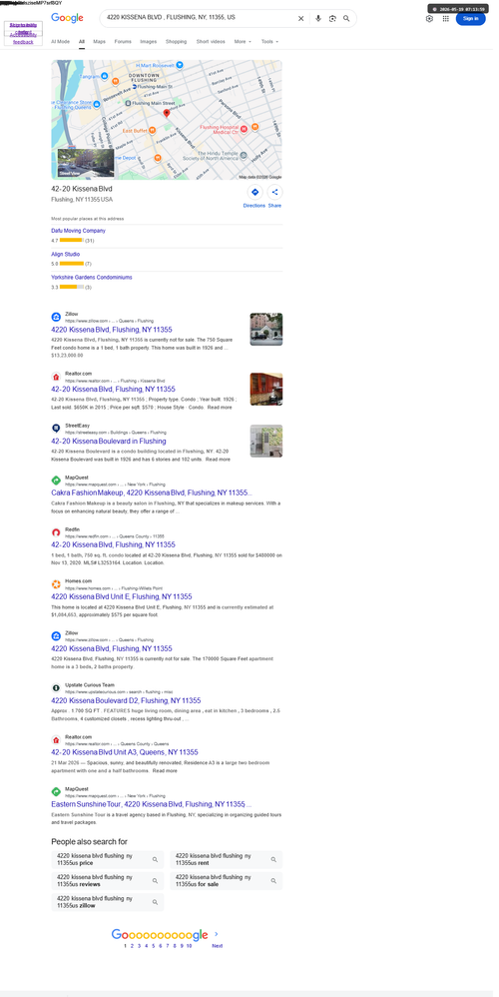Switch to the Forums tab
This screenshot has width=499, height=997.
(123, 41)
